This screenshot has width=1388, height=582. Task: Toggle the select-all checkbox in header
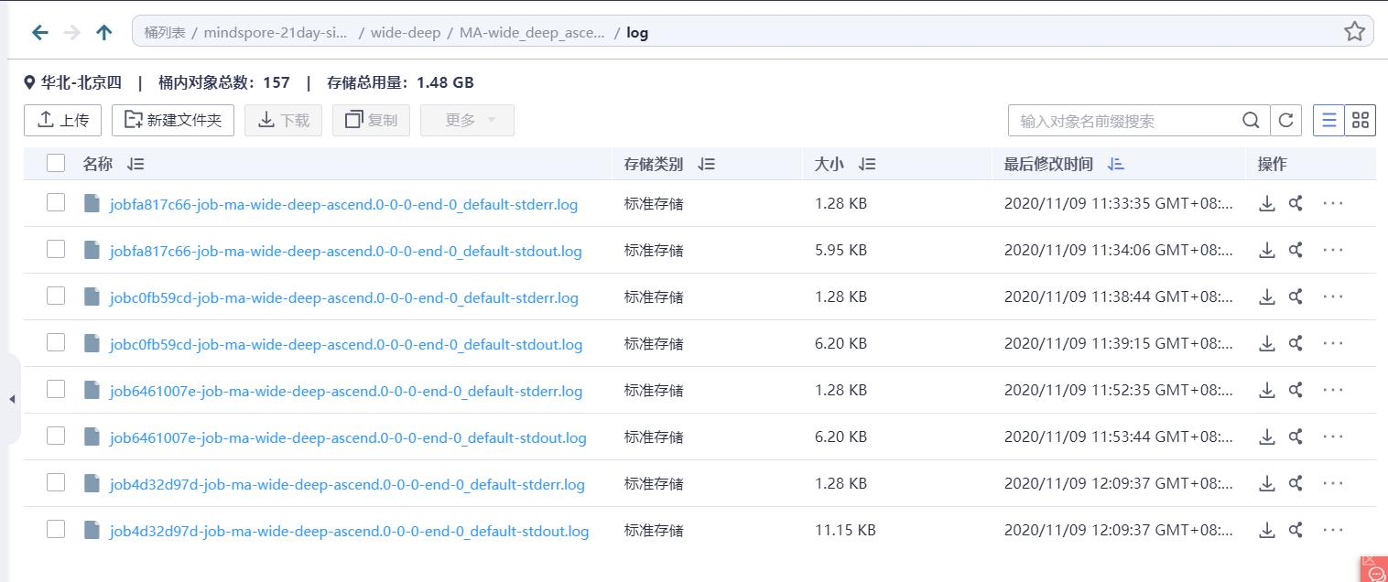click(56, 163)
